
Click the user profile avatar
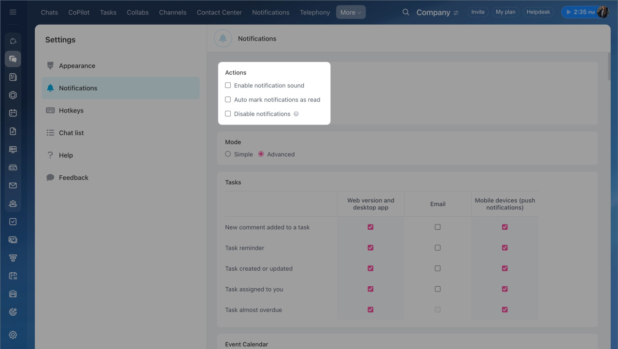coord(603,12)
